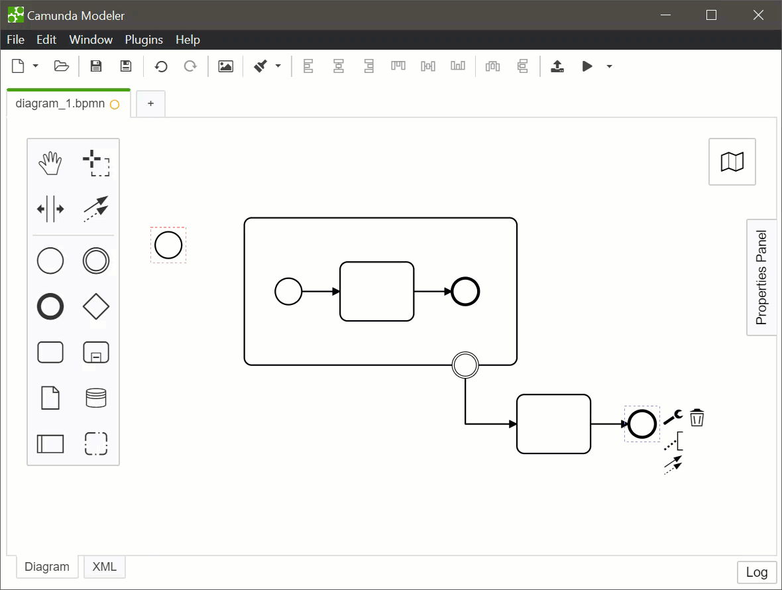Connect using context pad arrow tool
782x590 pixels.
tap(673, 464)
